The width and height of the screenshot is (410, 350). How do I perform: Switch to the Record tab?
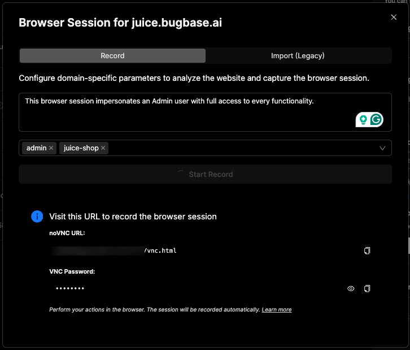coord(112,55)
